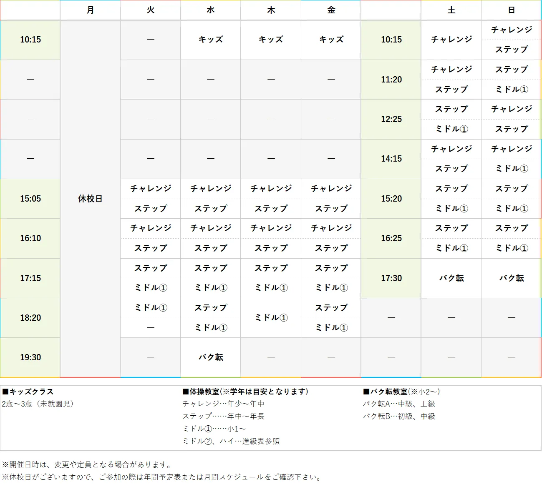The height and width of the screenshot is (484, 542).
Task: Click the ■バク転教室 legend heading
Action: (x=401, y=392)
